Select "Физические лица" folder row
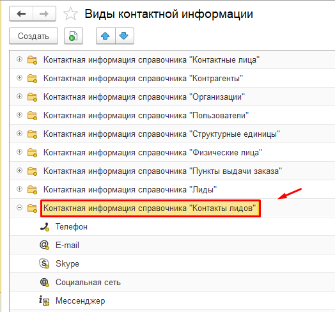 point(172,152)
